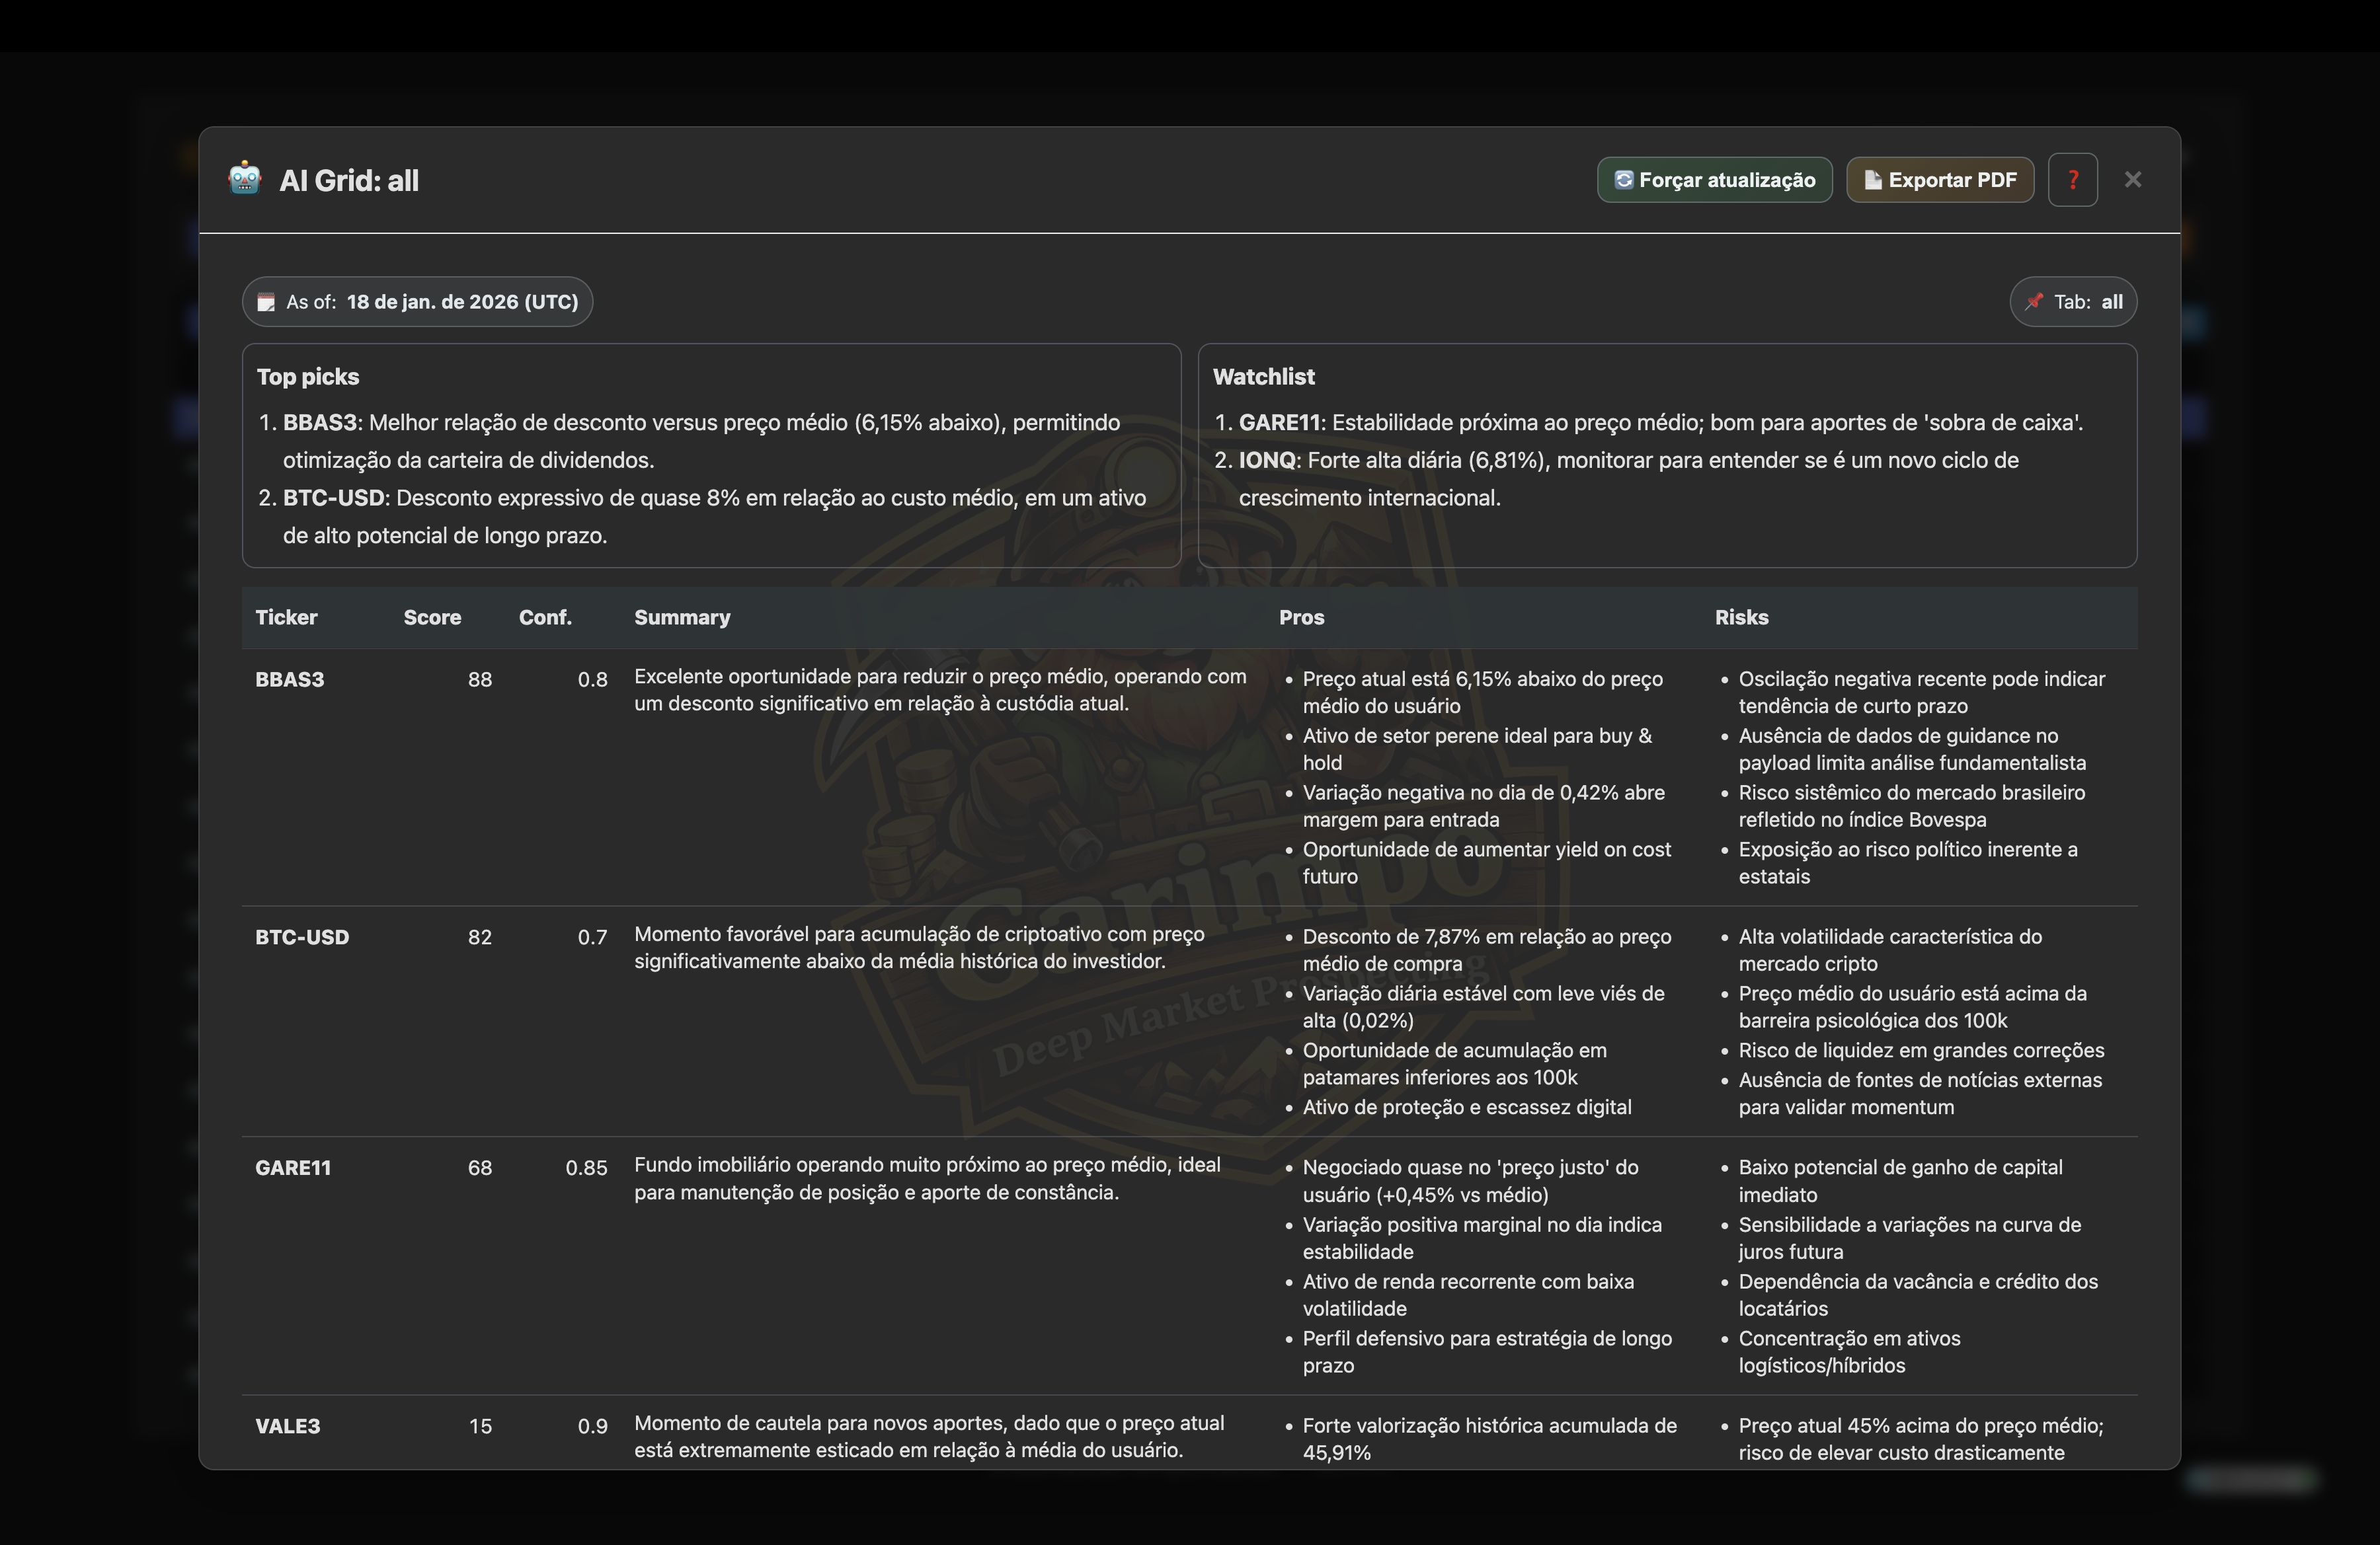Select the BBAS3 ticker in the table

(289, 679)
